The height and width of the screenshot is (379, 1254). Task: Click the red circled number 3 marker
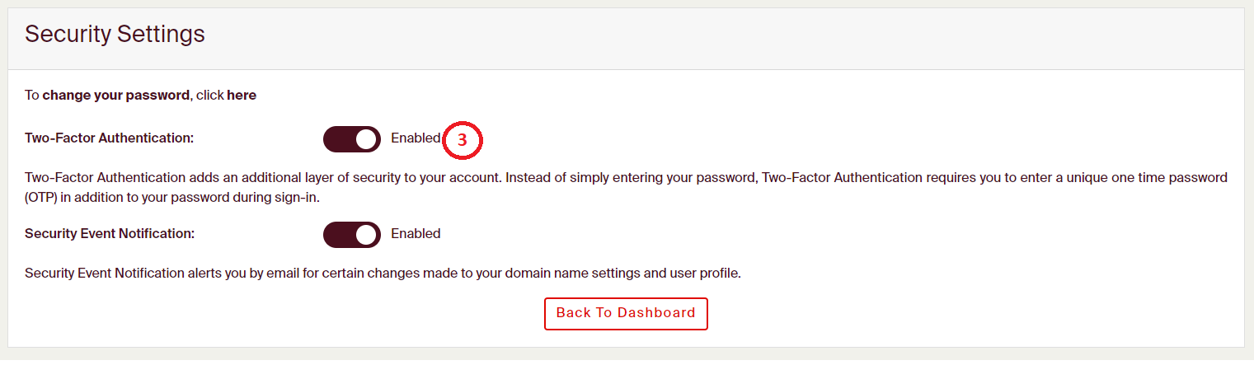[x=463, y=141]
